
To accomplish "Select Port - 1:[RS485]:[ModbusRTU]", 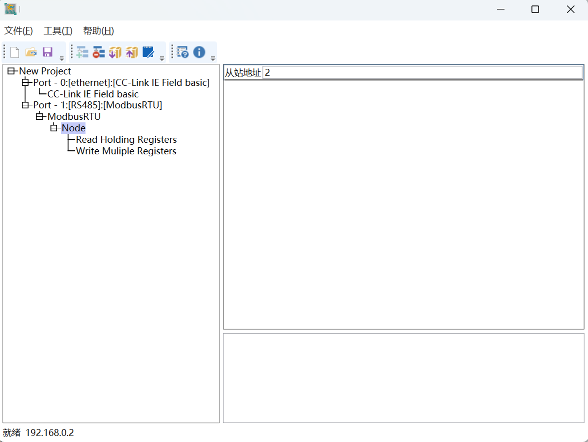I will pos(97,105).
